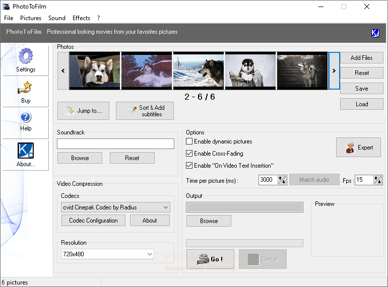The image size is (388, 287).
Task: Select the puppy in basket thumbnail
Action: point(250,70)
